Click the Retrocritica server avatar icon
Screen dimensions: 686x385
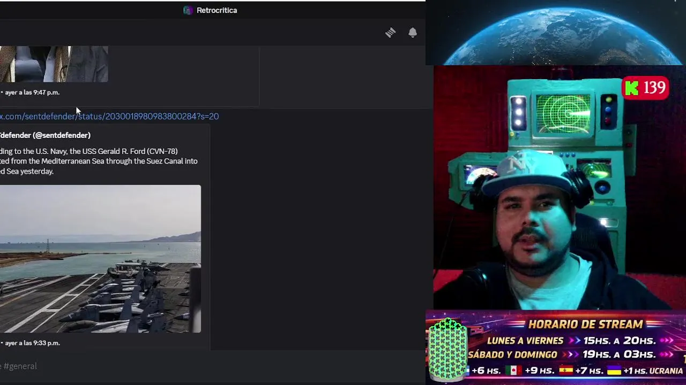(188, 10)
